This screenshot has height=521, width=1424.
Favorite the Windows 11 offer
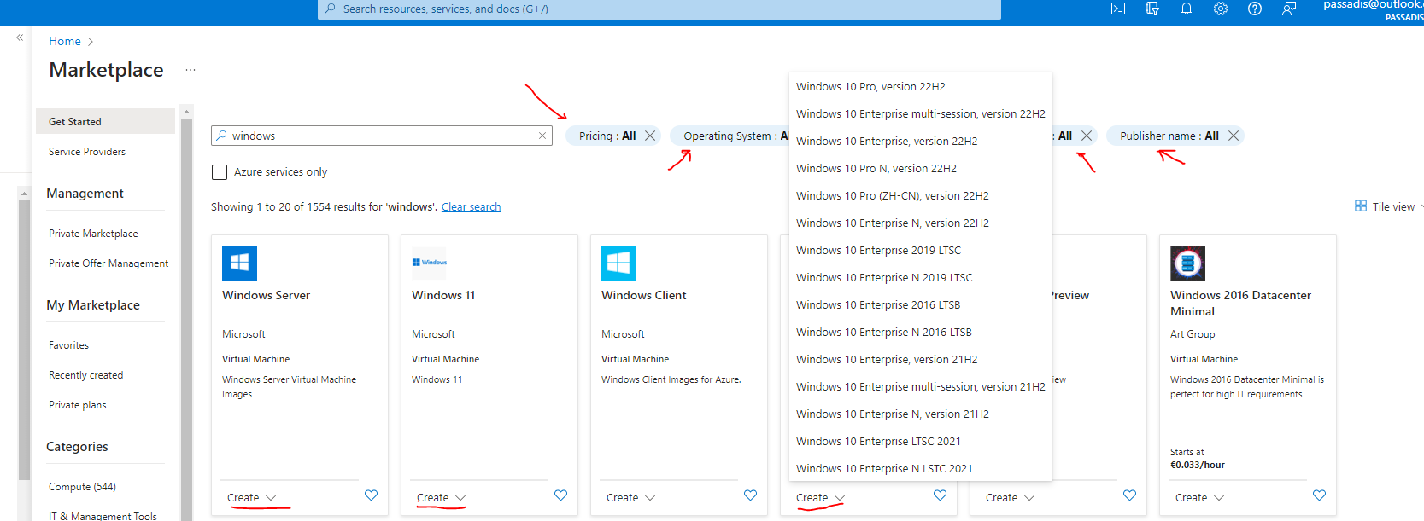click(x=561, y=495)
